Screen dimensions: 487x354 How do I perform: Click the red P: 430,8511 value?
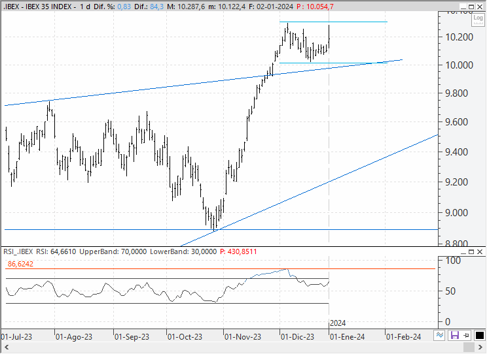click(238, 251)
